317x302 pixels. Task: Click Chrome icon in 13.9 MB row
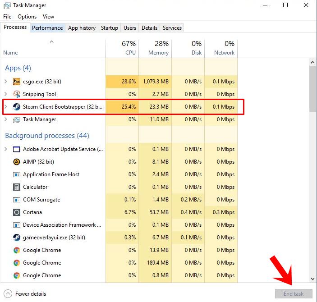(17, 250)
